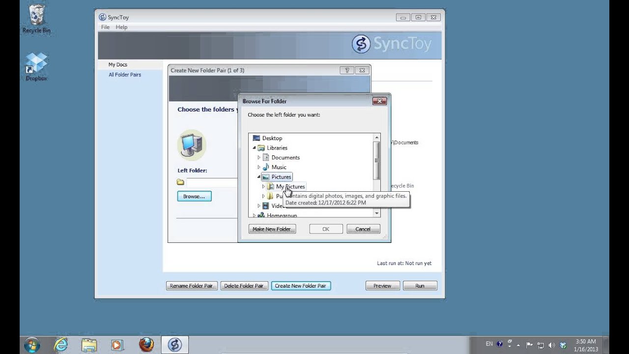Image resolution: width=629 pixels, height=354 pixels.
Task: Select My Docs folder pair
Action: (x=118, y=64)
